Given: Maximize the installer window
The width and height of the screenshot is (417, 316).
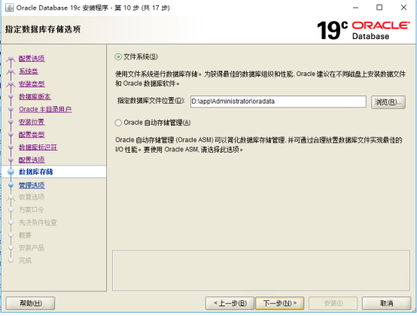Looking at the screenshot, I should tap(379, 8).
